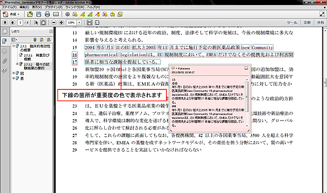Open the ファイル(F) menu

[x=9, y=7]
